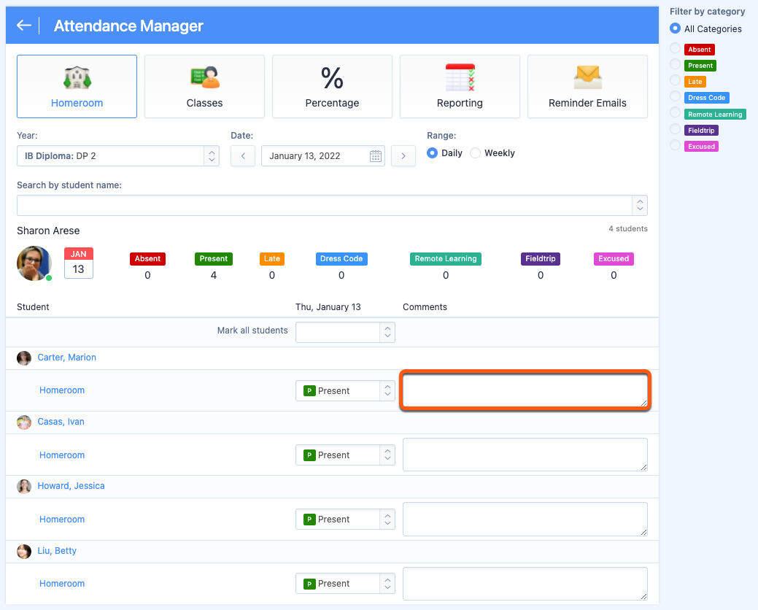Image resolution: width=758 pixels, height=610 pixels.
Task: Click the JAN 13 calendar badge
Action: [x=78, y=263]
